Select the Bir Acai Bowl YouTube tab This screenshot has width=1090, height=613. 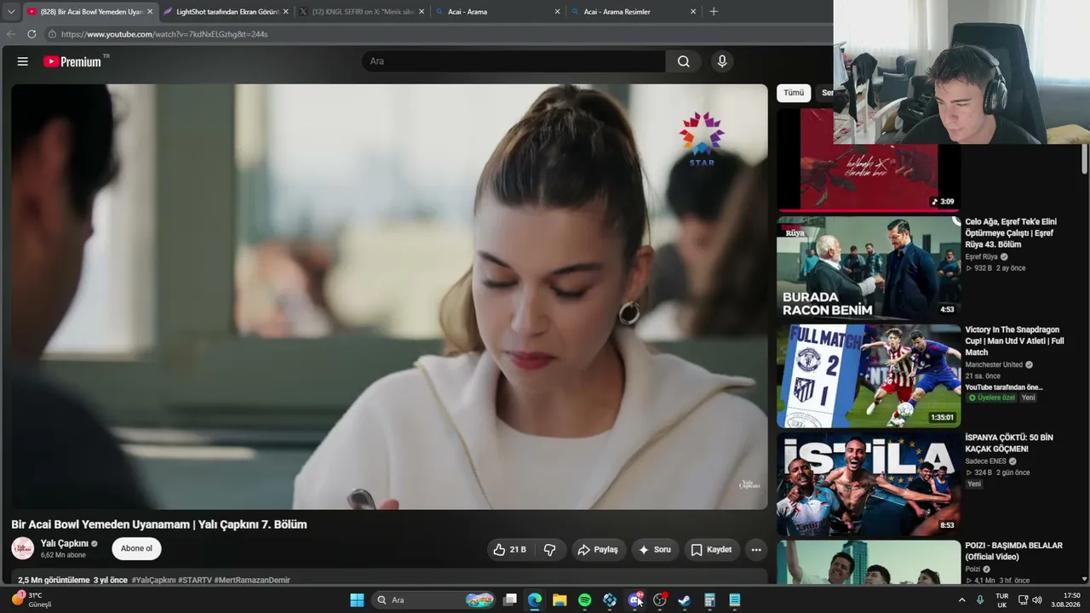click(90, 12)
